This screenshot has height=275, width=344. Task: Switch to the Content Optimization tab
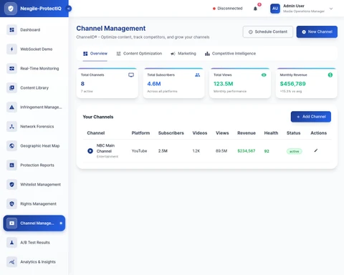coord(139,54)
